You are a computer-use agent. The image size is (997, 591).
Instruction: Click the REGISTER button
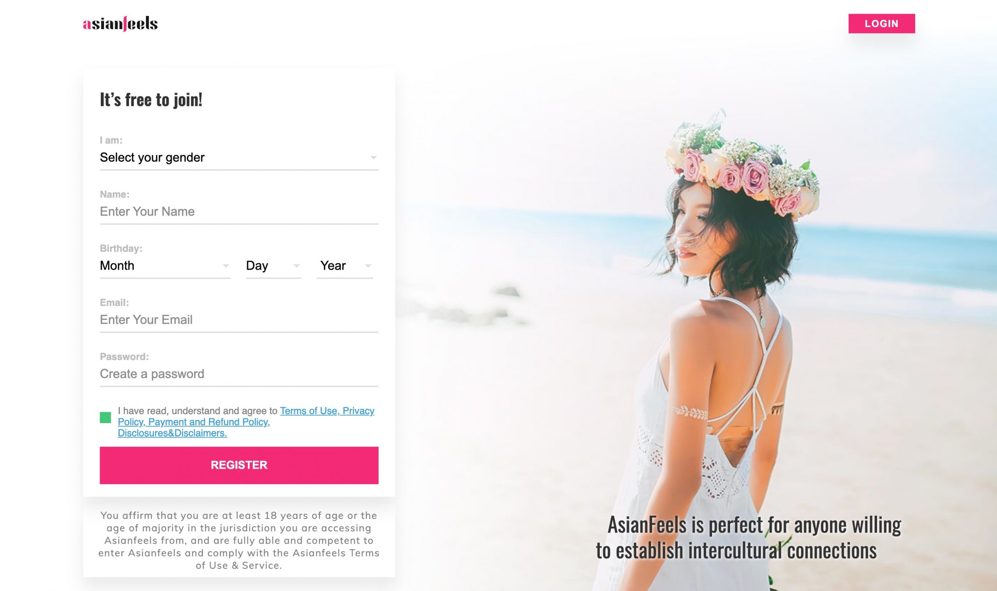pos(239,465)
